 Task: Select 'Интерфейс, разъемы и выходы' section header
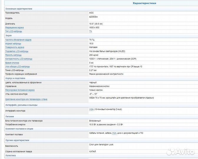pos(22,105)
